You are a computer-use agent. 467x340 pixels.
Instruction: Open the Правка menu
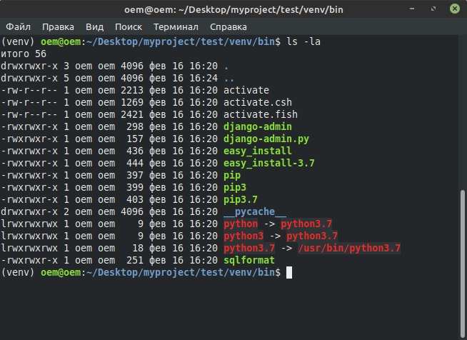[58, 27]
